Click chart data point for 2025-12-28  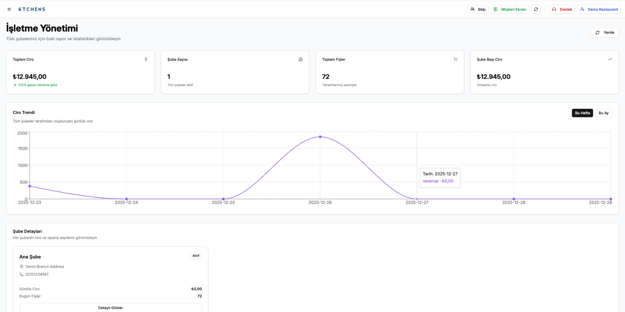pyautogui.click(x=514, y=199)
